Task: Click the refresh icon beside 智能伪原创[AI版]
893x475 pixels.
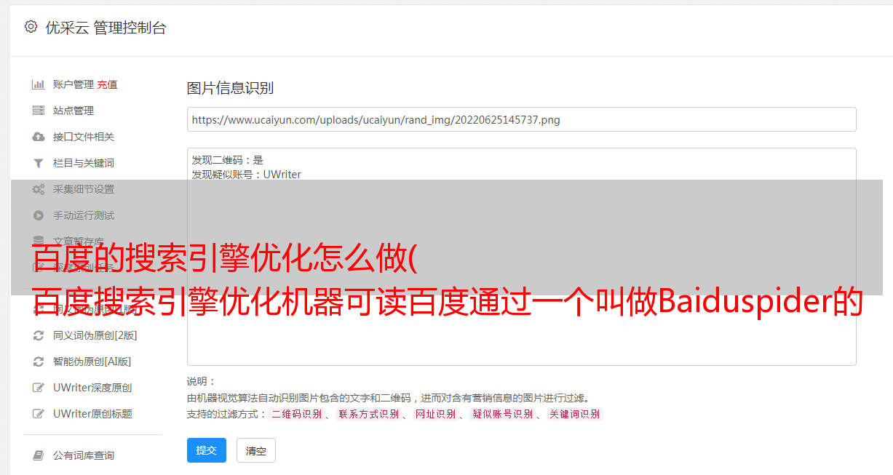Action: pyautogui.click(x=39, y=362)
